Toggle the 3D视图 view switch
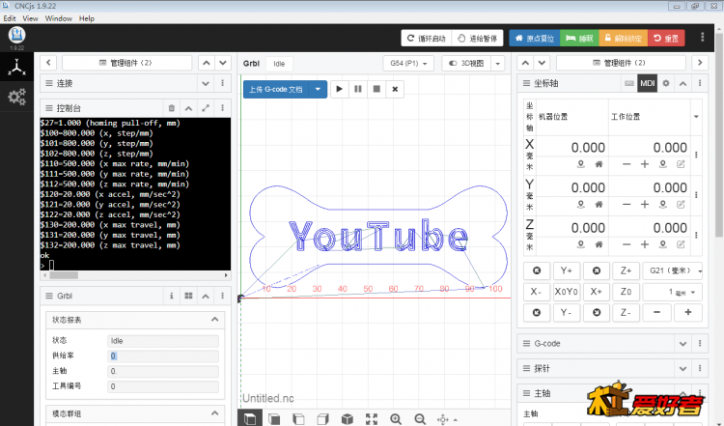Image resolution: width=724 pixels, height=426 pixels. (x=466, y=64)
